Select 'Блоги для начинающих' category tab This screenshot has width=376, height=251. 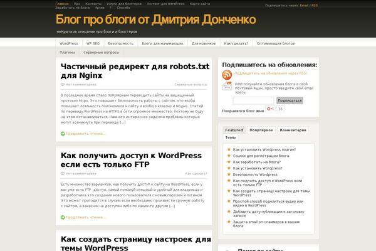(162, 43)
